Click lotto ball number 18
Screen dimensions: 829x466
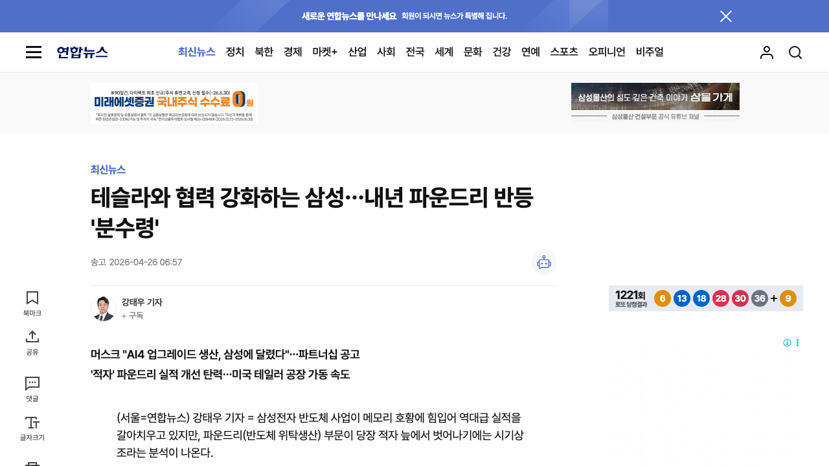tap(701, 298)
